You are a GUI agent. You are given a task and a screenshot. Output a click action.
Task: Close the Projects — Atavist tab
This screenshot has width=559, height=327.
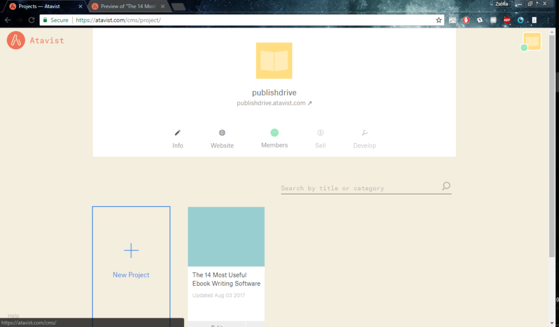[x=80, y=6]
